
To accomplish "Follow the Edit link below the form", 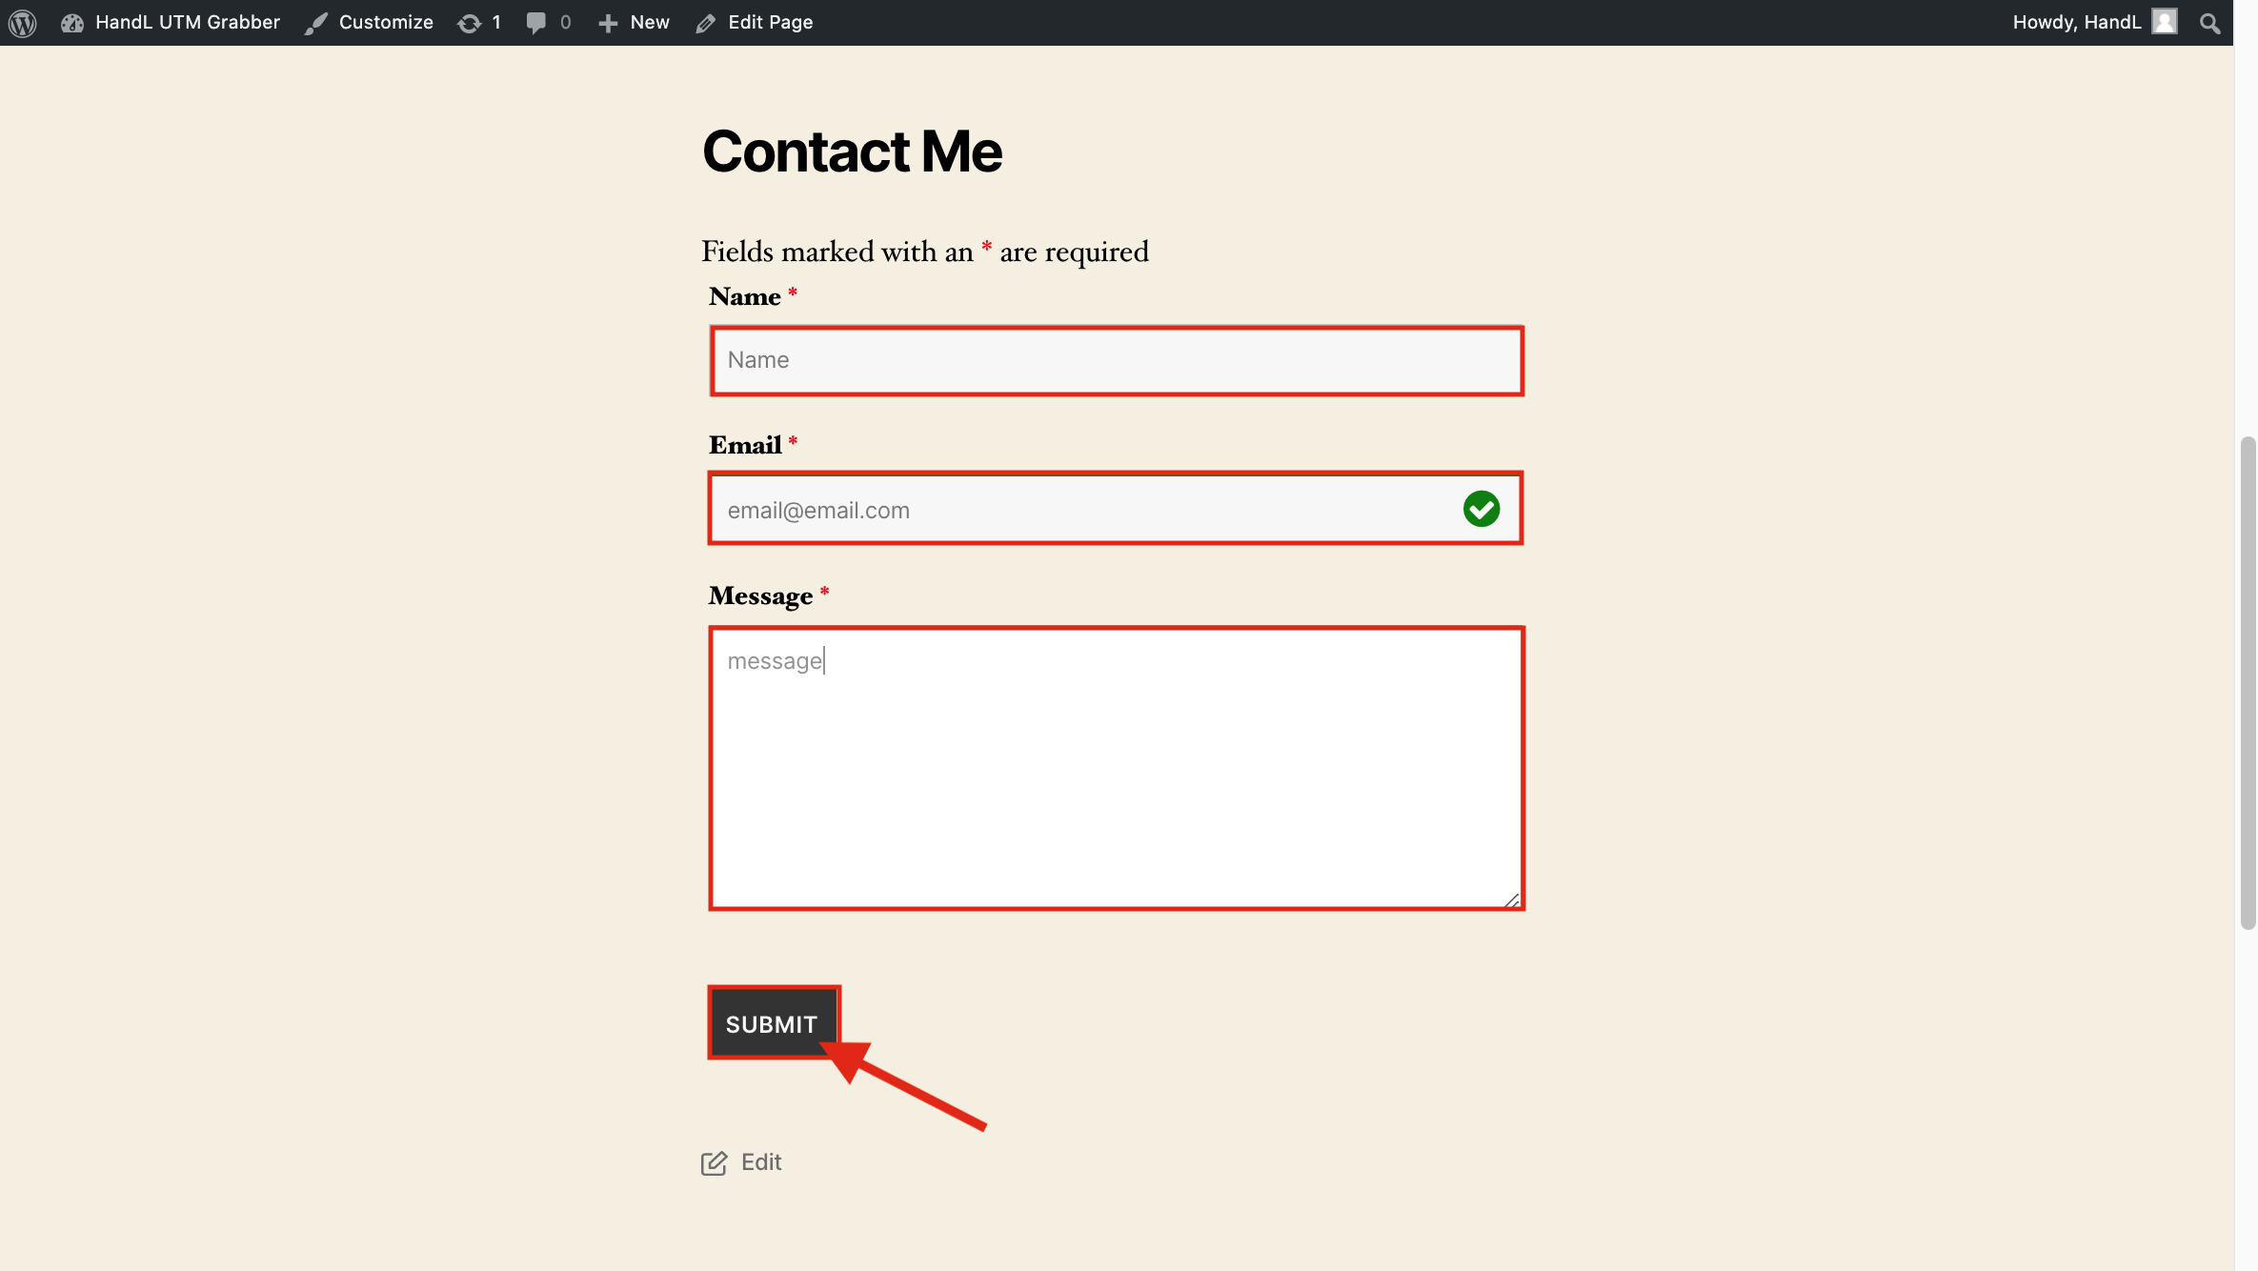I will tap(761, 1162).
